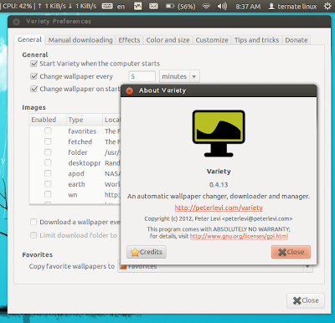This screenshot has width=335, height=323.
Task: Close Variety Preferences via title bar button
Action: [17, 22]
